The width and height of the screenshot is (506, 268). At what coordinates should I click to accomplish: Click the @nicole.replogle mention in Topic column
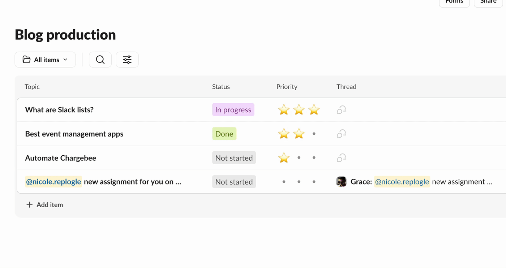tap(53, 182)
